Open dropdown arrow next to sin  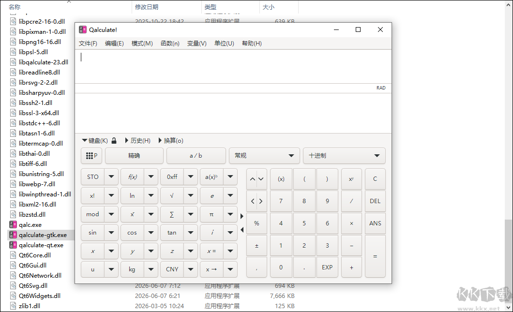[111, 233]
